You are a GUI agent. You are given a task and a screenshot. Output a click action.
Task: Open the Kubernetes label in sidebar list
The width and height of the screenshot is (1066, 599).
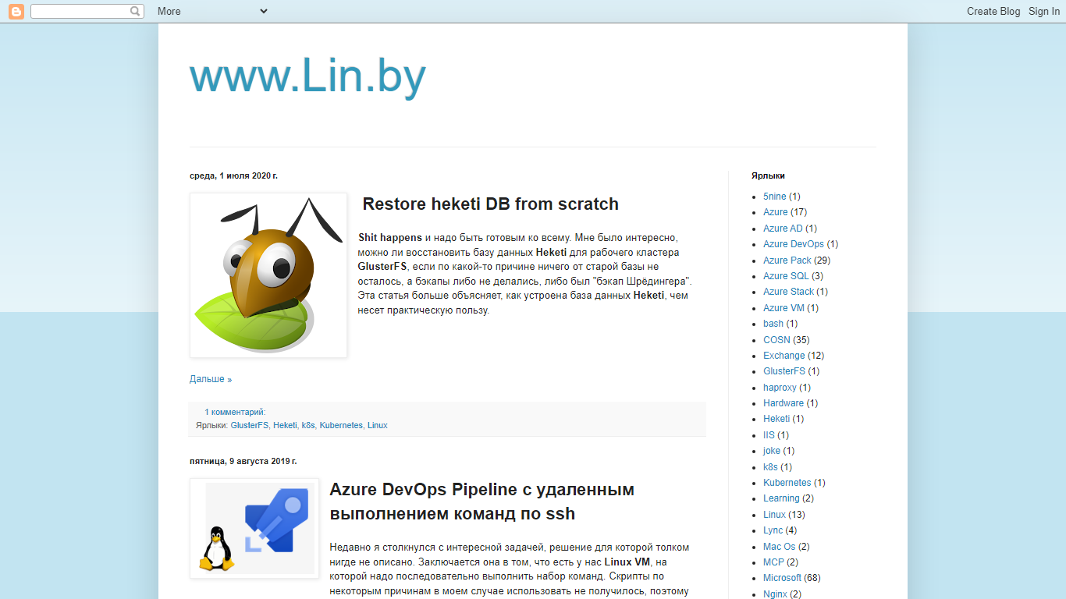click(x=787, y=483)
